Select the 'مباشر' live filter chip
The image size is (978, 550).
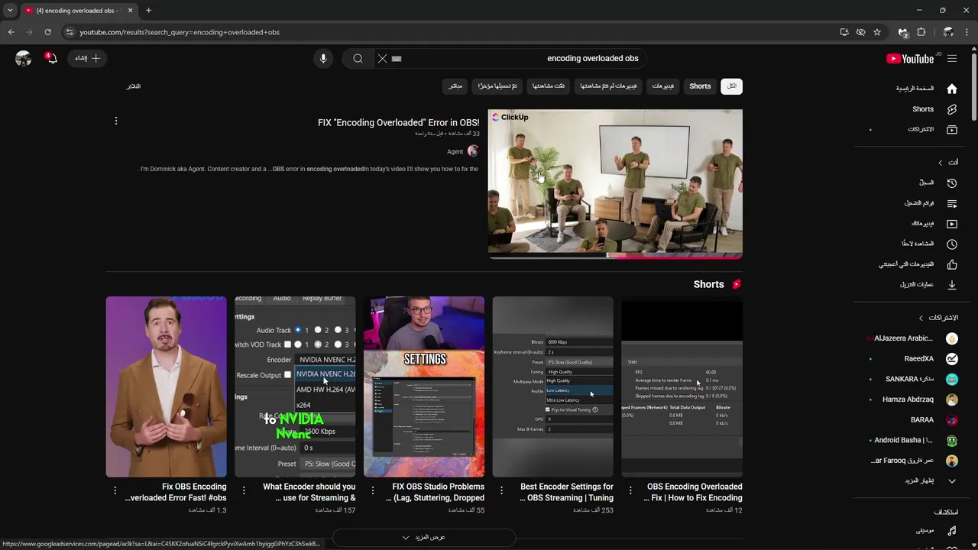pyautogui.click(x=455, y=86)
